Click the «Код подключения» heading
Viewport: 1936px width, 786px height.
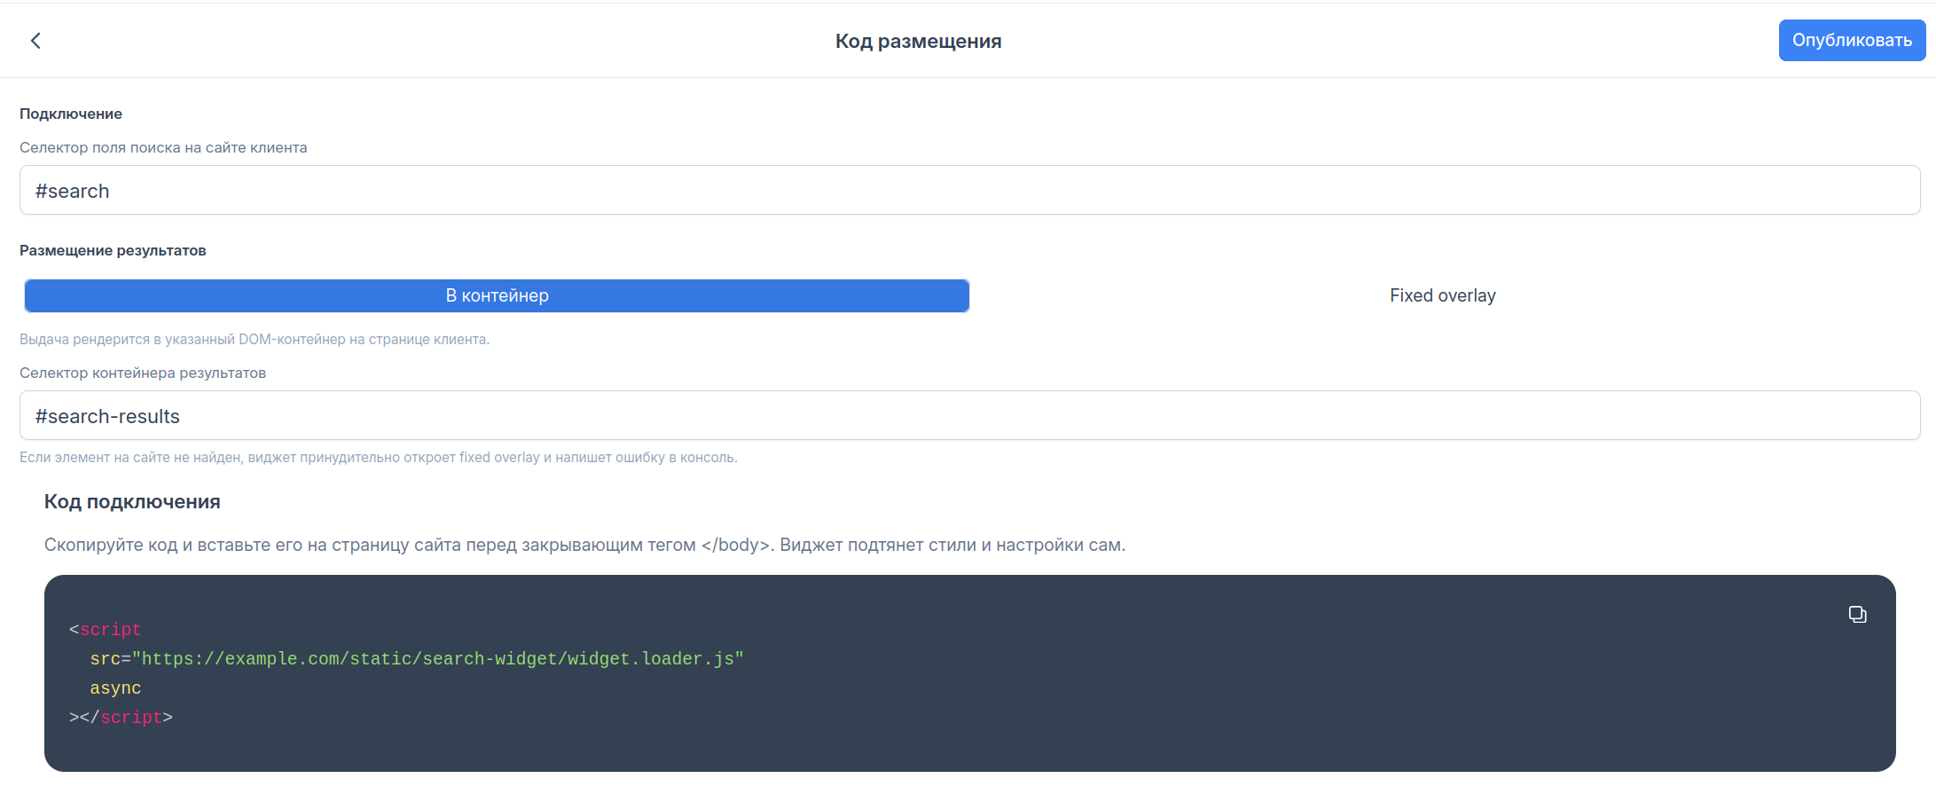click(132, 501)
